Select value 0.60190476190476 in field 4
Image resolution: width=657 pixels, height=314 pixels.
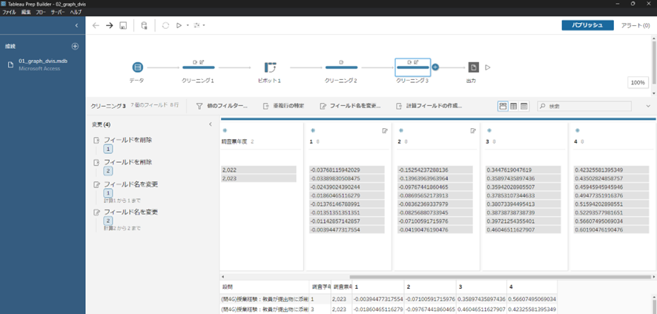click(611, 230)
